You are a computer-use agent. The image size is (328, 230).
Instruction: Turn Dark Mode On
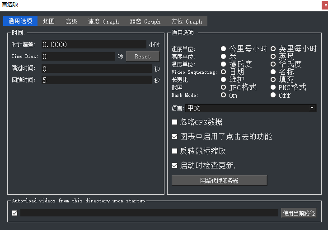coord(229,95)
